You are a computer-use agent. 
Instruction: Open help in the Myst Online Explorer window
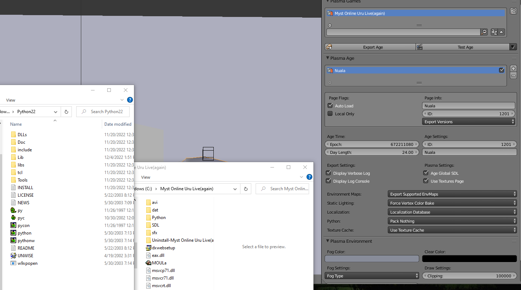point(309,177)
